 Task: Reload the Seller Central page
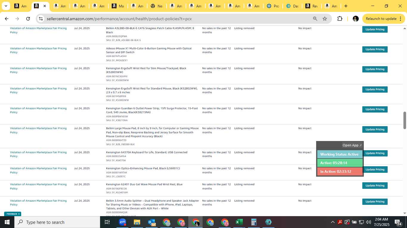(28, 19)
